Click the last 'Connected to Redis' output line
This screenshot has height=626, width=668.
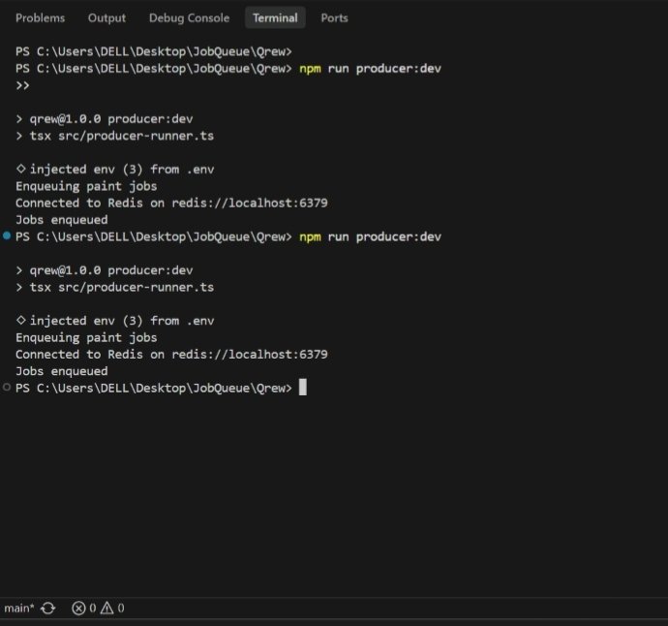pos(171,355)
